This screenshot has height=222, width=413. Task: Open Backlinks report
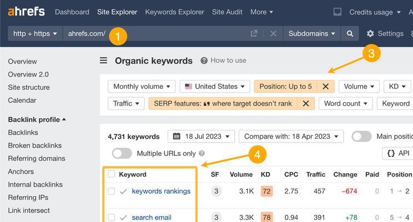tap(23, 133)
